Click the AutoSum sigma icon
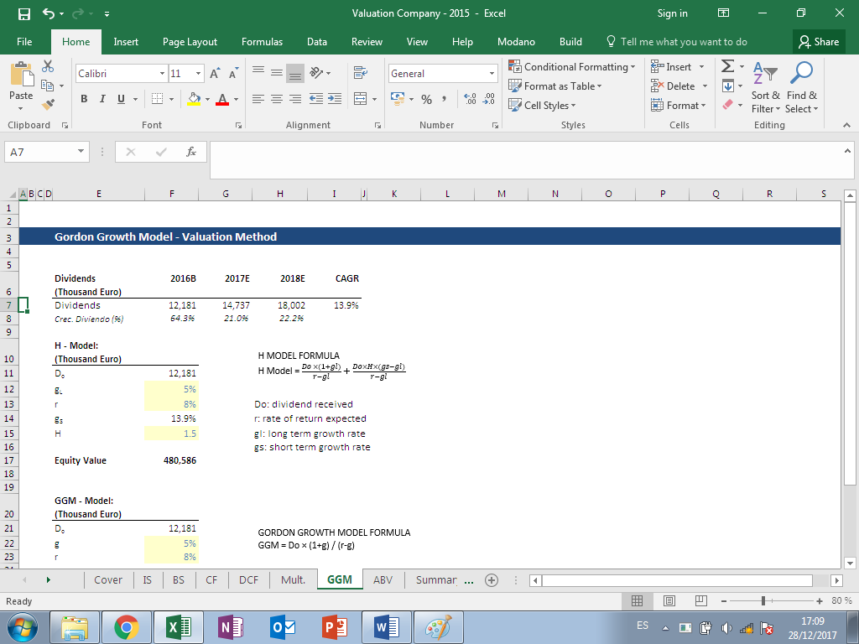859x644 pixels. coord(727,66)
